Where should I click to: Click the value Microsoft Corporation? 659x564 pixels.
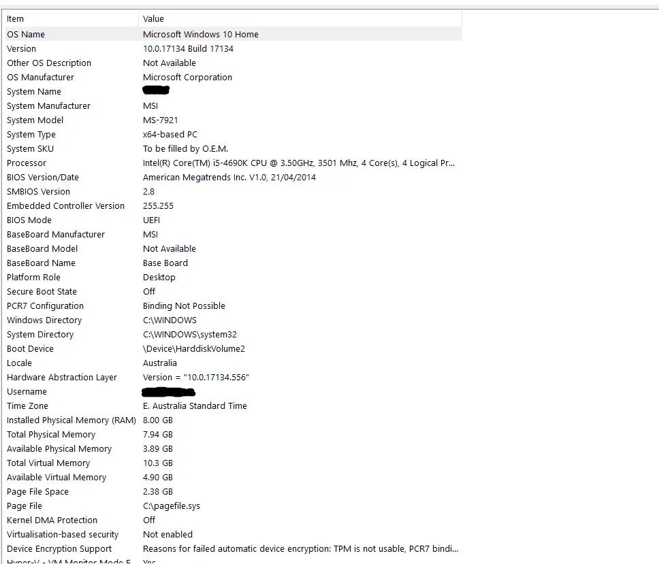[187, 78]
